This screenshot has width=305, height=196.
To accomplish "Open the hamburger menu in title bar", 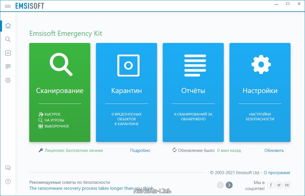I will (8, 6).
